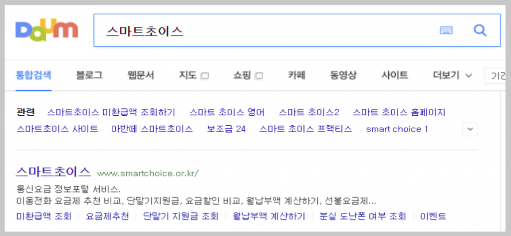Switch to the 카페 tab
The width and height of the screenshot is (511, 236).
coord(296,76)
